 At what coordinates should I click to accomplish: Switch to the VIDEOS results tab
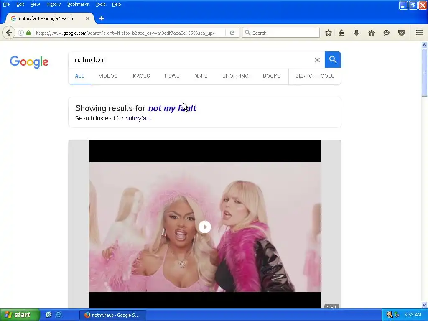pyautogui.click(x=108, y=76)
